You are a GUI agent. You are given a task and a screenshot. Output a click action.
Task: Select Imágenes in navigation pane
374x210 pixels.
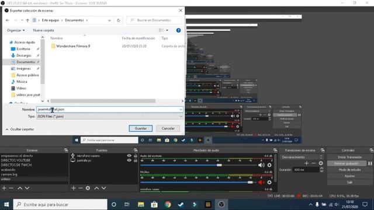click(x=23, y=69)
